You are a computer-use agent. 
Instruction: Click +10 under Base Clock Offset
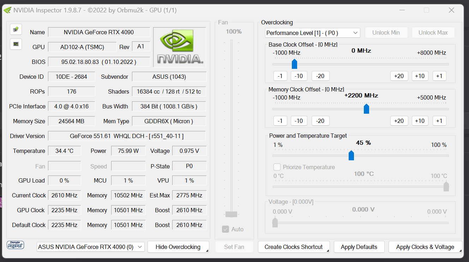[x=420, y=76]
